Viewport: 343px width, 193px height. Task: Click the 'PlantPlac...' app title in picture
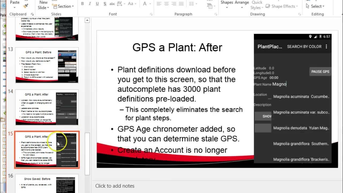[270, 47]
